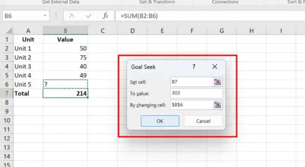Viewport: 305px width, 167px height.
Task: Click the By changing cell input field
Action: 191,105
